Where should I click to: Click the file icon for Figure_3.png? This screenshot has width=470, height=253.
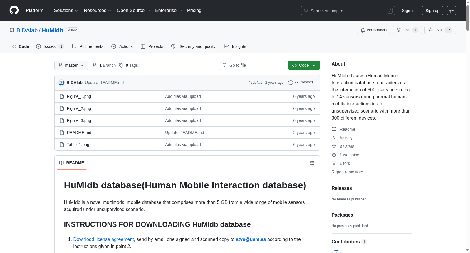[x=62, y=120]
